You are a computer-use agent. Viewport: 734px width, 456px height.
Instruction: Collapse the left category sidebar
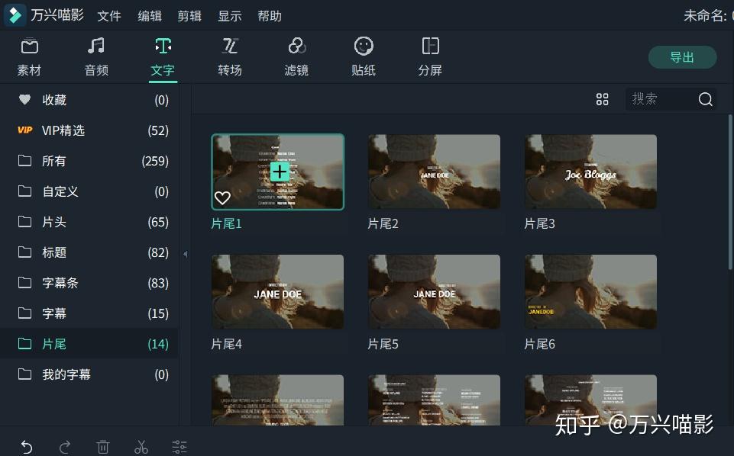tap(185, 255)
